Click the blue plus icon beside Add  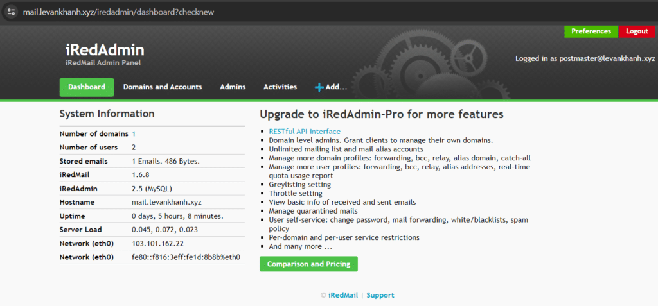319,87
